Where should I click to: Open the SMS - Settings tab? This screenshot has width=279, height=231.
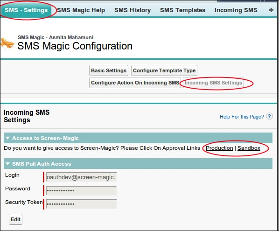point(26,10)
